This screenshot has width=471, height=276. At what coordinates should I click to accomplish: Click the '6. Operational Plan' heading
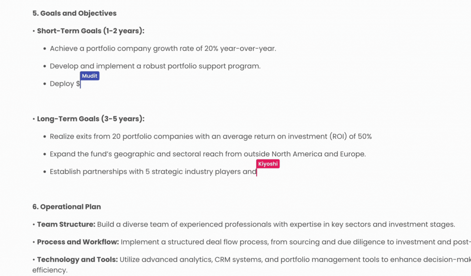click(67, 207)
